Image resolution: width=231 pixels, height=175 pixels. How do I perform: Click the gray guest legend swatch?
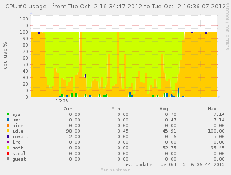(x=8, y=159)
